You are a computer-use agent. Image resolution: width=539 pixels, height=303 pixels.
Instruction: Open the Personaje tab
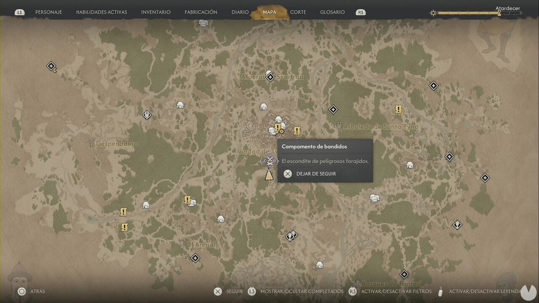[48, 12]
